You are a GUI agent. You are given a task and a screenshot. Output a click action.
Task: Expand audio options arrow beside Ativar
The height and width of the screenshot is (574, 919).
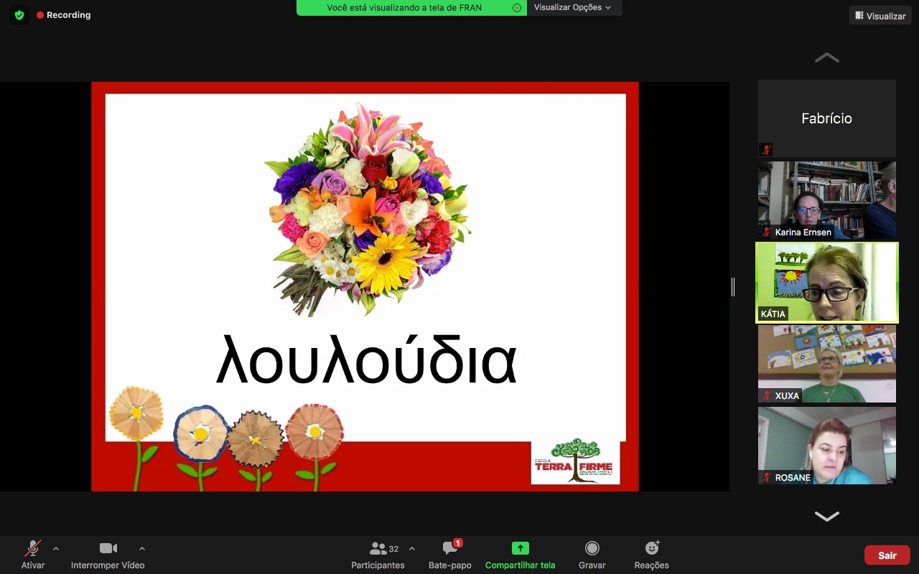(56, 549)
